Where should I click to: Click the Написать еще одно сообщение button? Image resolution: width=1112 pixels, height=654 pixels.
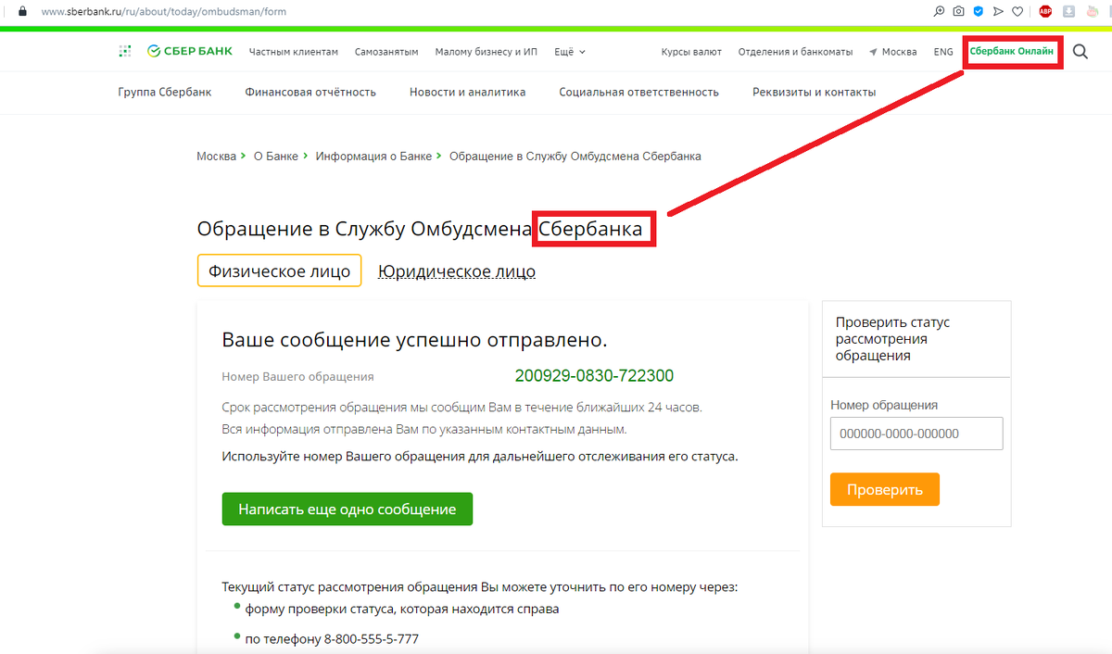pyautogui.click(x=347, y=509)
